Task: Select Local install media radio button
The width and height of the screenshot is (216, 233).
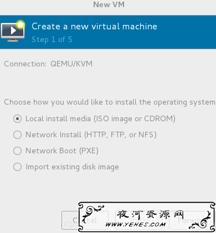Action: (17, 119)
